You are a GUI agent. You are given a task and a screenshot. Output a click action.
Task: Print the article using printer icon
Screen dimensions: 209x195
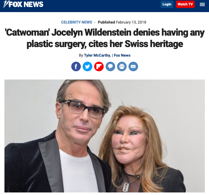point(122,66)
